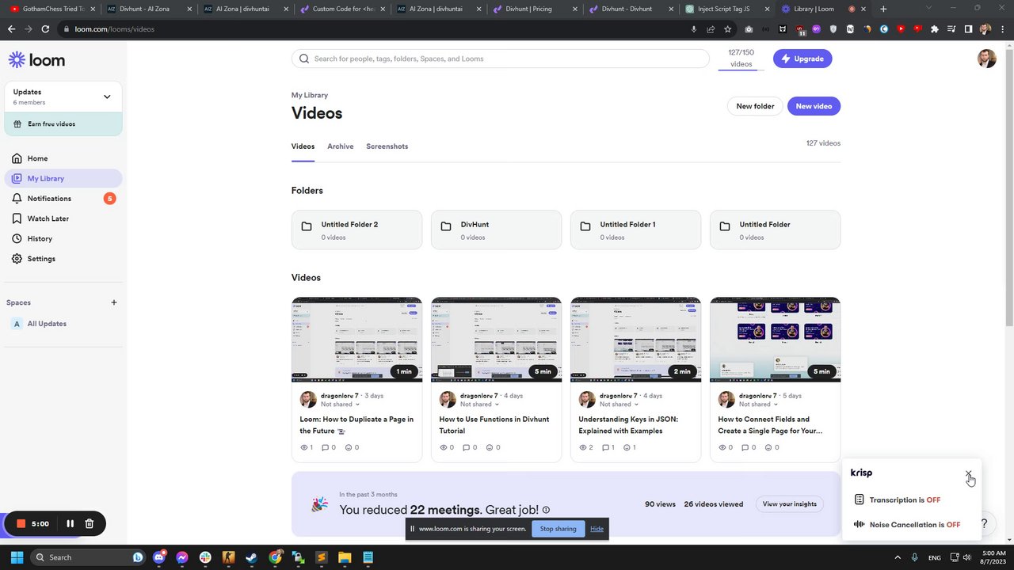Open Discord from the taskbar
The image size is (1014, 570).
click(x=159, y=557)
